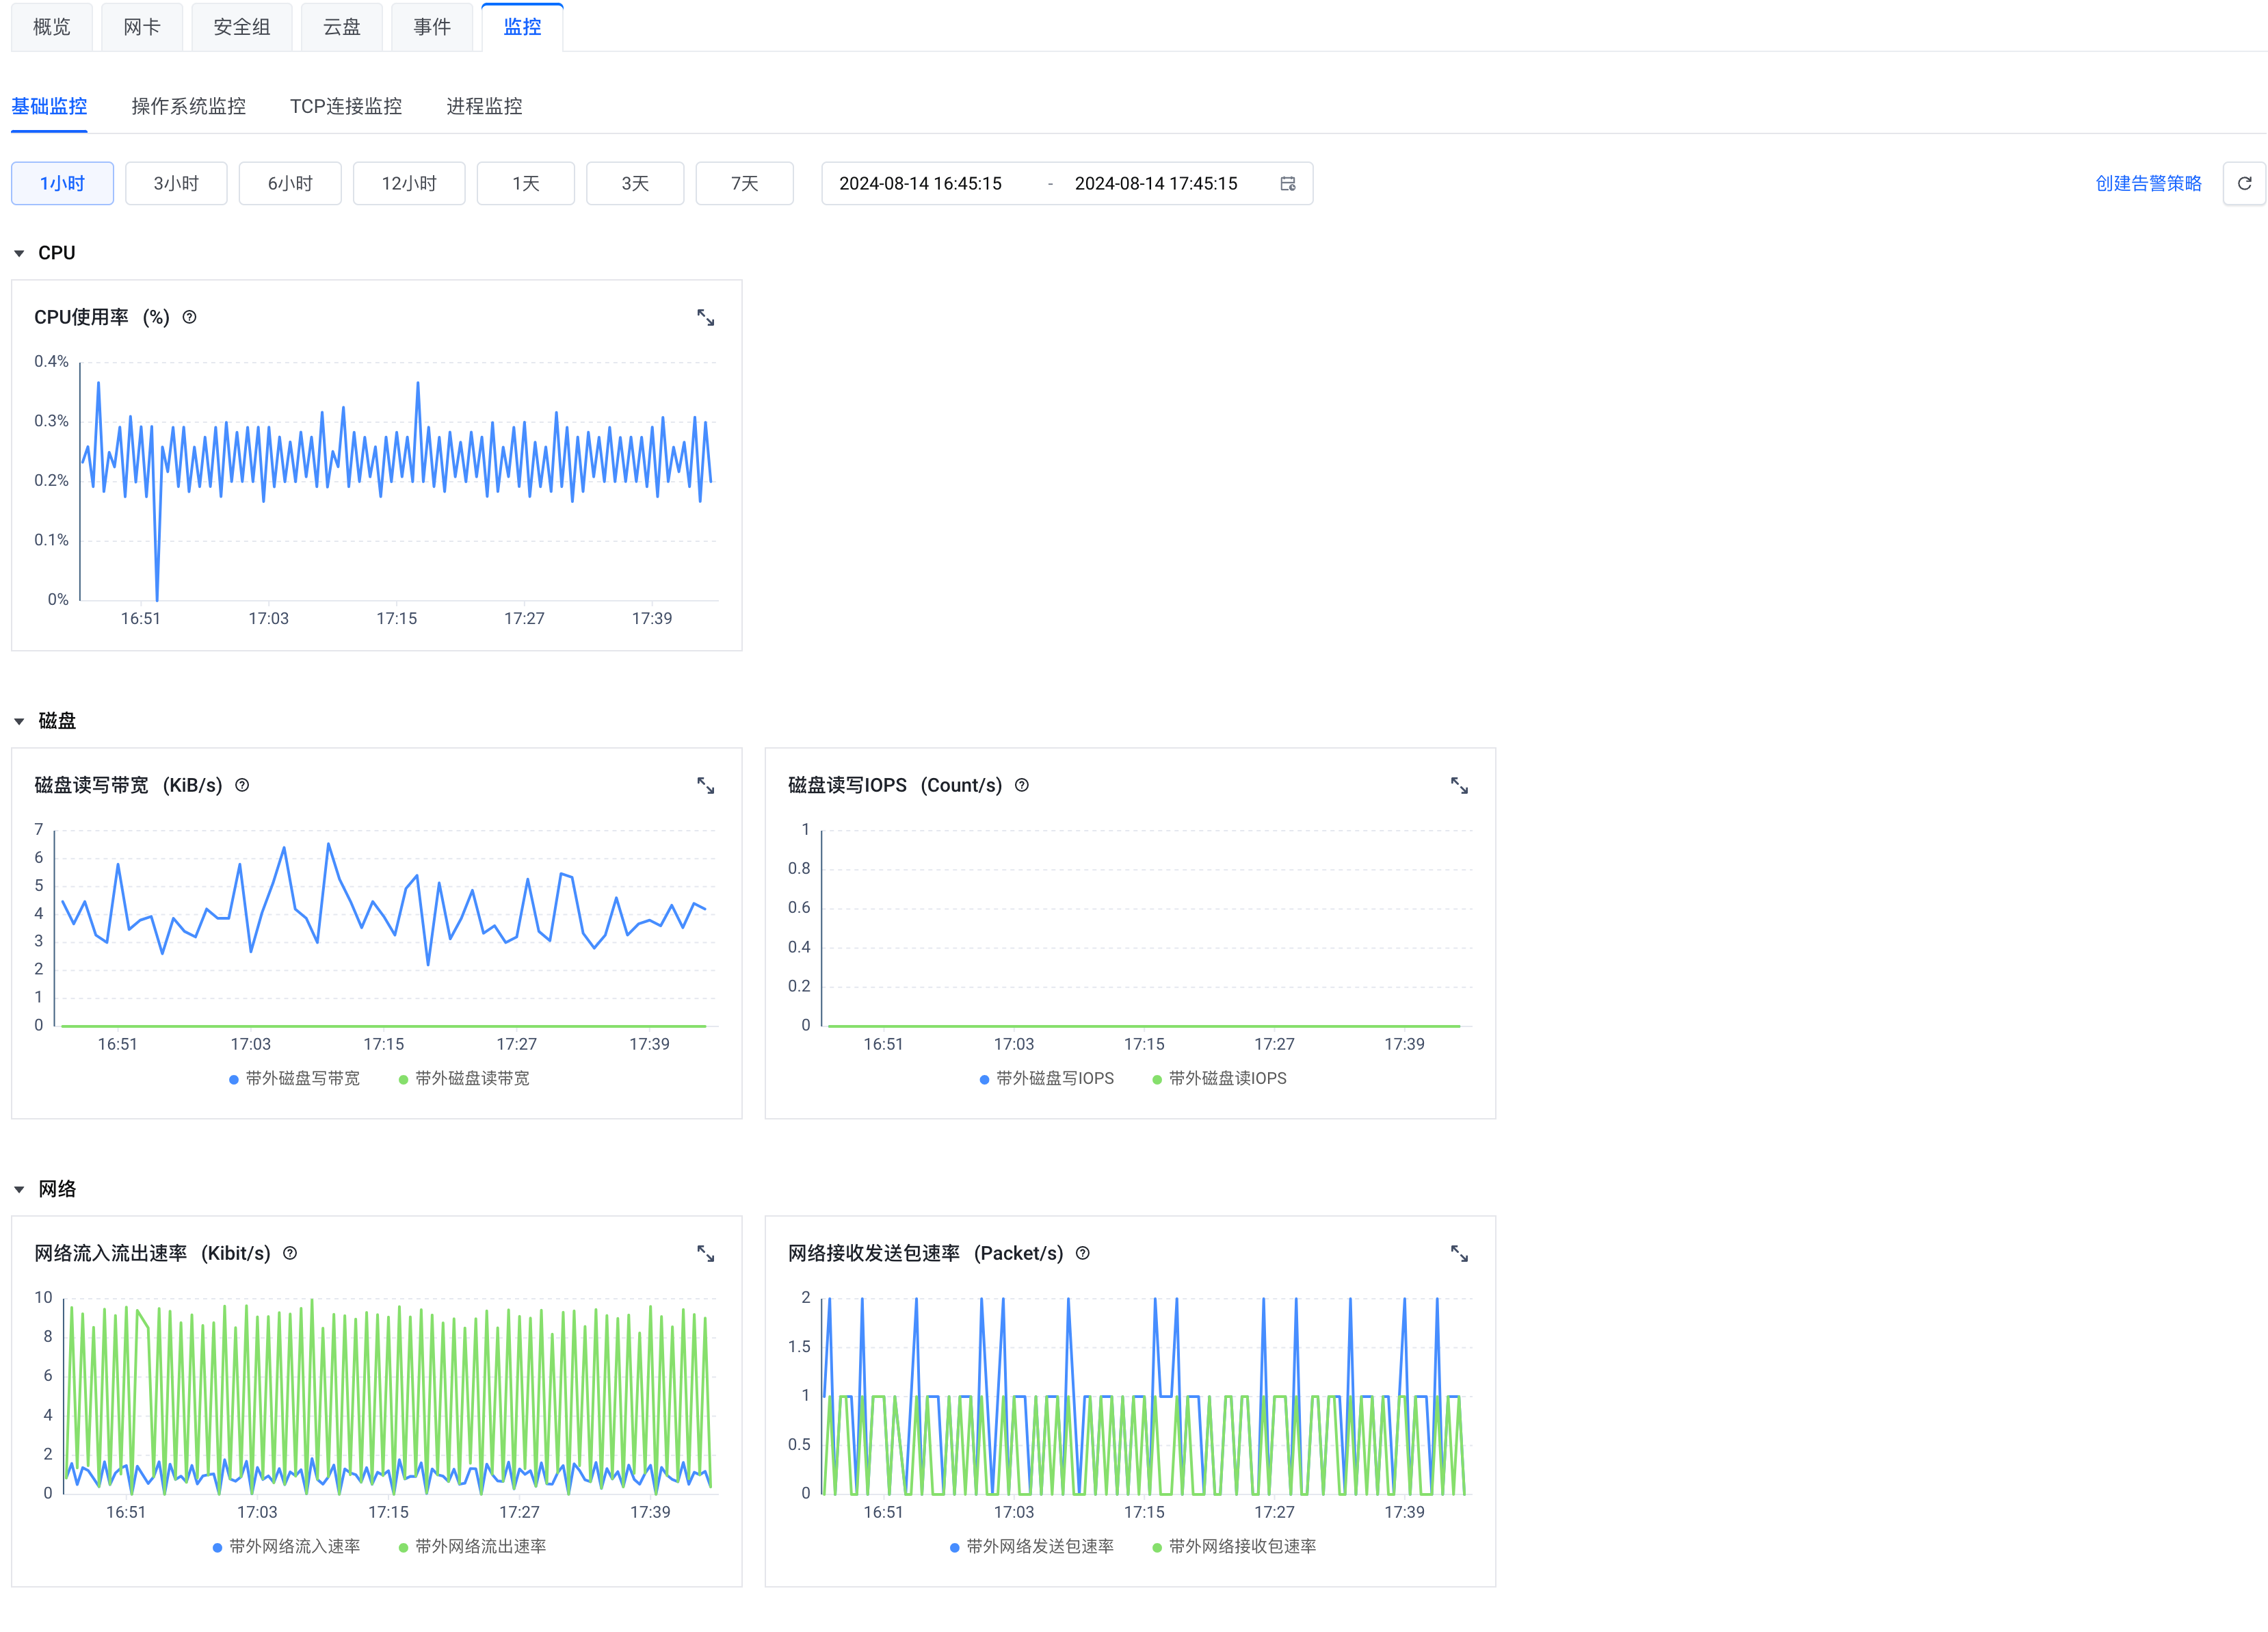Select the 6小时 time range

pyautogui.click(x=290, y=183)
